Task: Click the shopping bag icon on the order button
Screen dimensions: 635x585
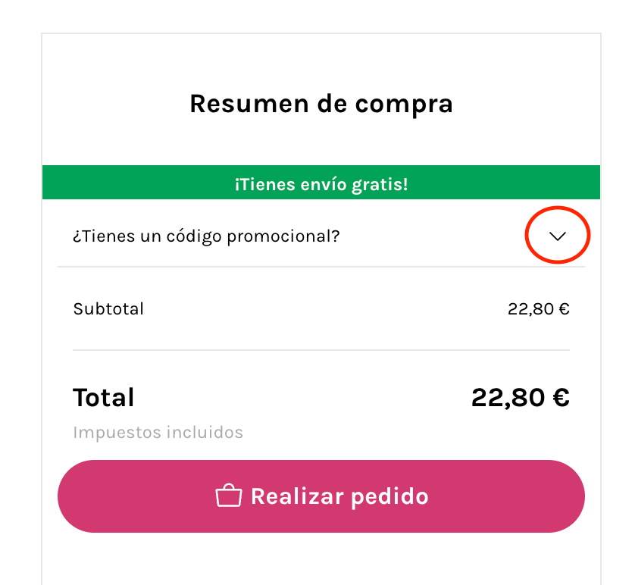Action: (x=229, y=495)
